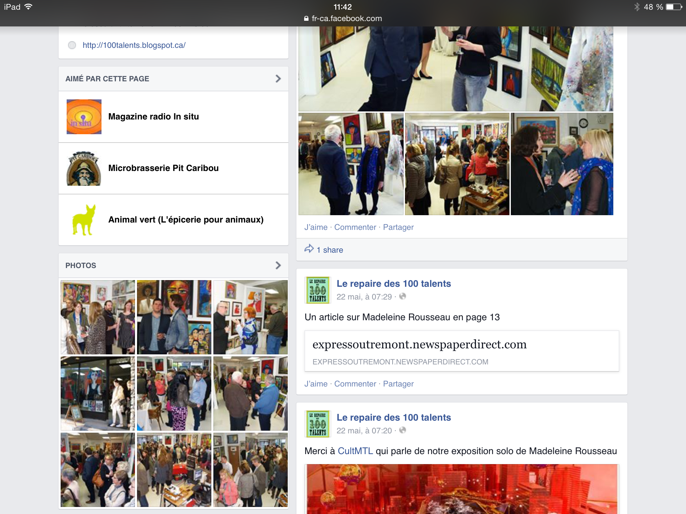Screen dimensions: 686x514
Task: Click 100 talents avatar on 07:20 post
Action: point(318,424)
